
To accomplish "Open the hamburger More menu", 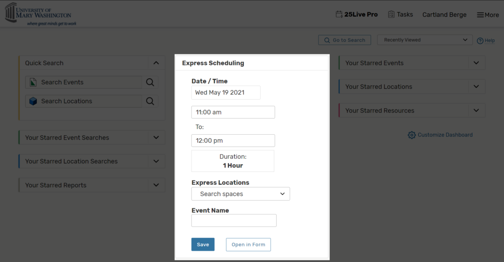I will pos(488,15).
